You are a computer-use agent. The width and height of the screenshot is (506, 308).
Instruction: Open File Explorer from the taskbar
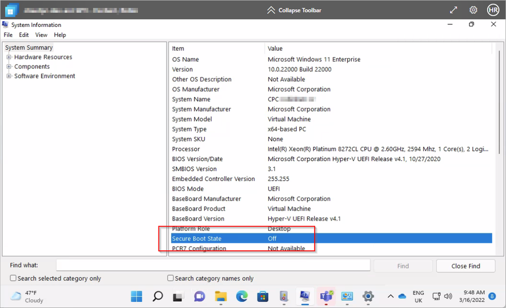coord(221,296)
